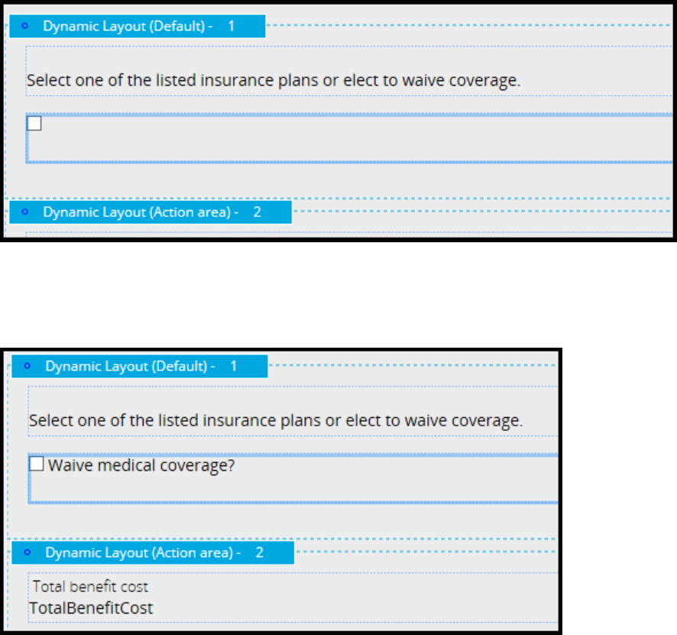Click number 2 on lower Dynamic Layout (Action area) header
Viewport: 677px width, 635px height.
[x=259, y=552]
